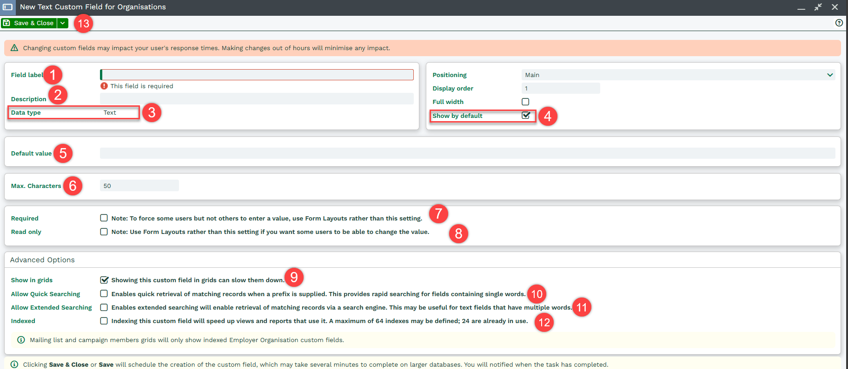The image size is (848, 369).
Task: Enable Allow Quick Searching
Action: (104, 294)
